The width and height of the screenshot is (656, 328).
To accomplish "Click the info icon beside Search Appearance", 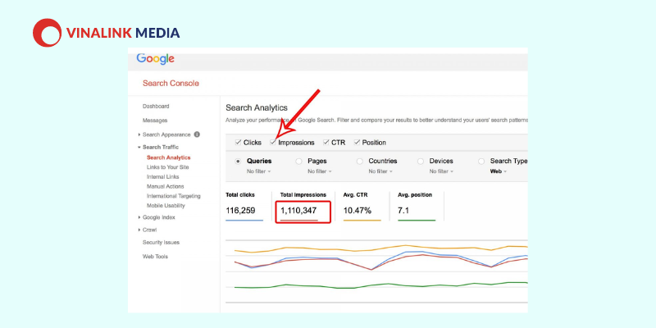I will (197, 134).
